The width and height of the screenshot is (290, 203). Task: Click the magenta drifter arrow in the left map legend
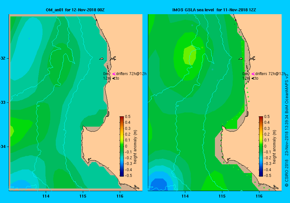click(114, 74)
